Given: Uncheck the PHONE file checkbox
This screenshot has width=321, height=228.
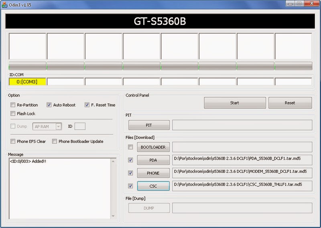Looking at the screenshot, I should coord(130,173).
